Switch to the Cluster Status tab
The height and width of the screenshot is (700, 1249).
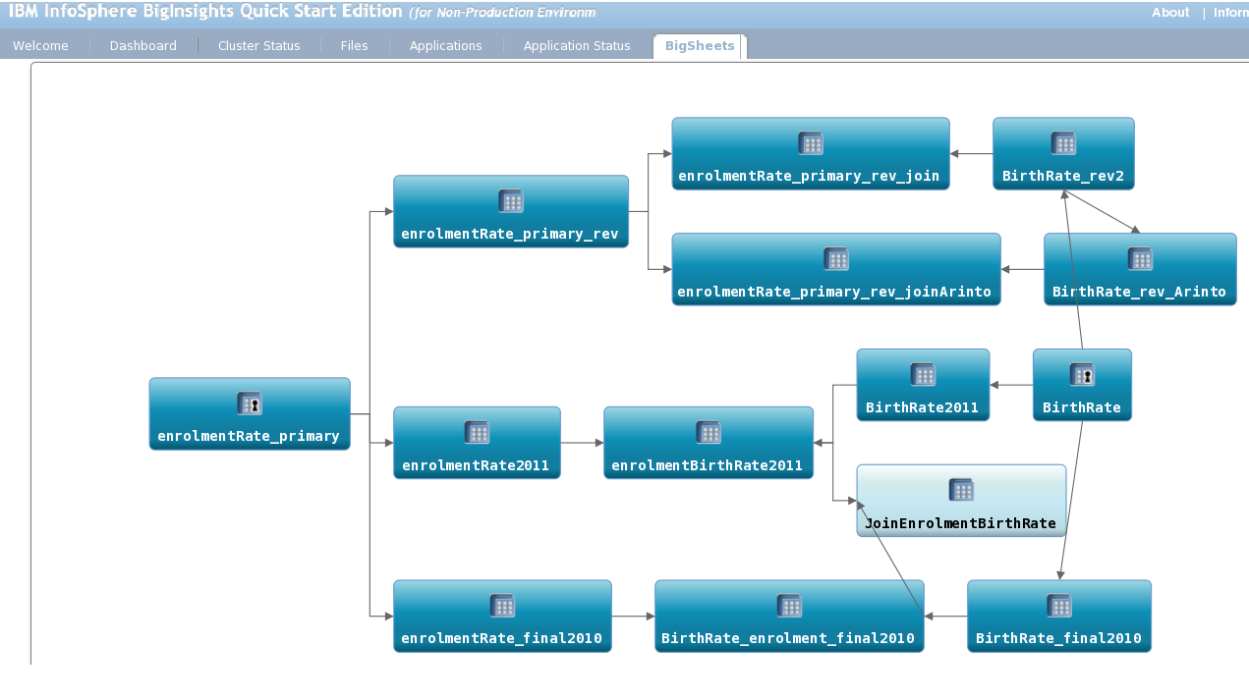point(259,46)
